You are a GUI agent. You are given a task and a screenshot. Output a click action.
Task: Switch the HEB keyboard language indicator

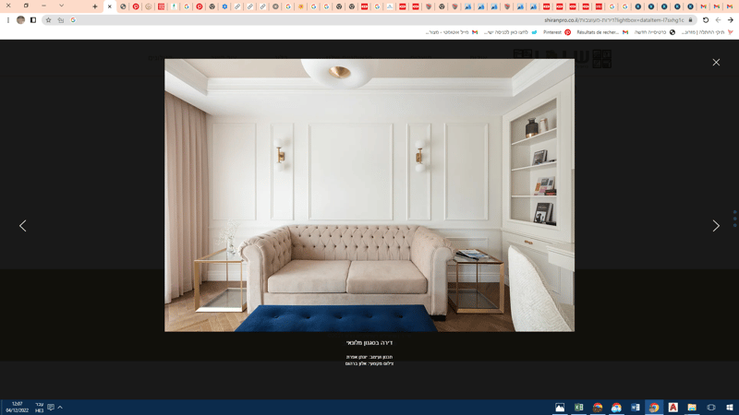39,408
